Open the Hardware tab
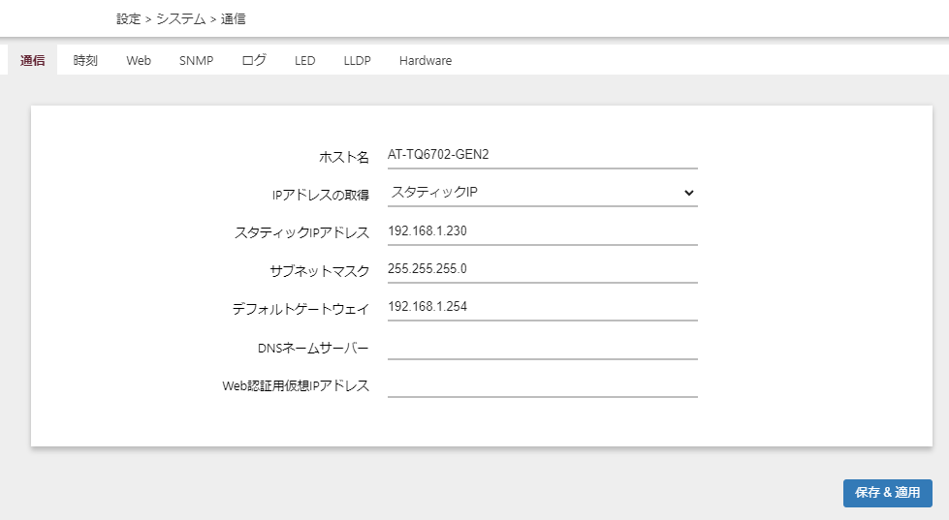Viewport: 949px width, 520px height. pos(426,60)
